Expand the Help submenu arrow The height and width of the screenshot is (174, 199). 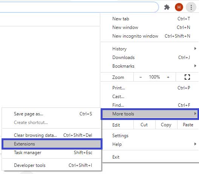[195, 144]
